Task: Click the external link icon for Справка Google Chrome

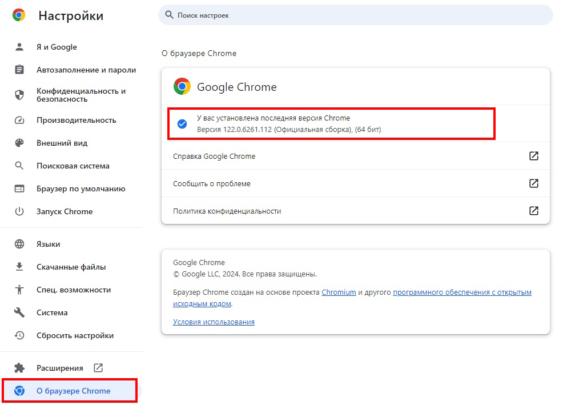Action: tap(534, 156)
